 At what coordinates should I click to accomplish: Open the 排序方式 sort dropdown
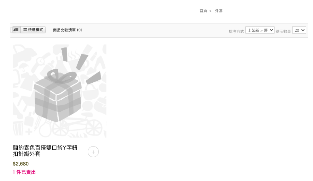tap(260, 30)
